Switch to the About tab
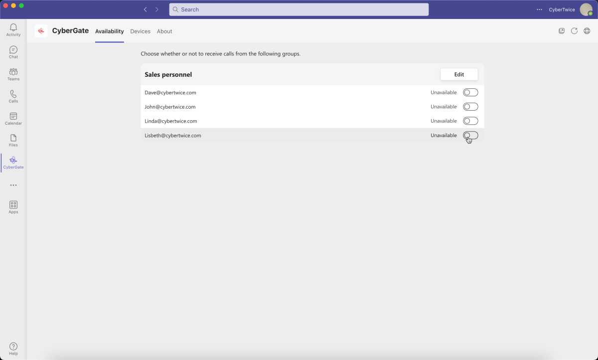 (x=164, y=31)
